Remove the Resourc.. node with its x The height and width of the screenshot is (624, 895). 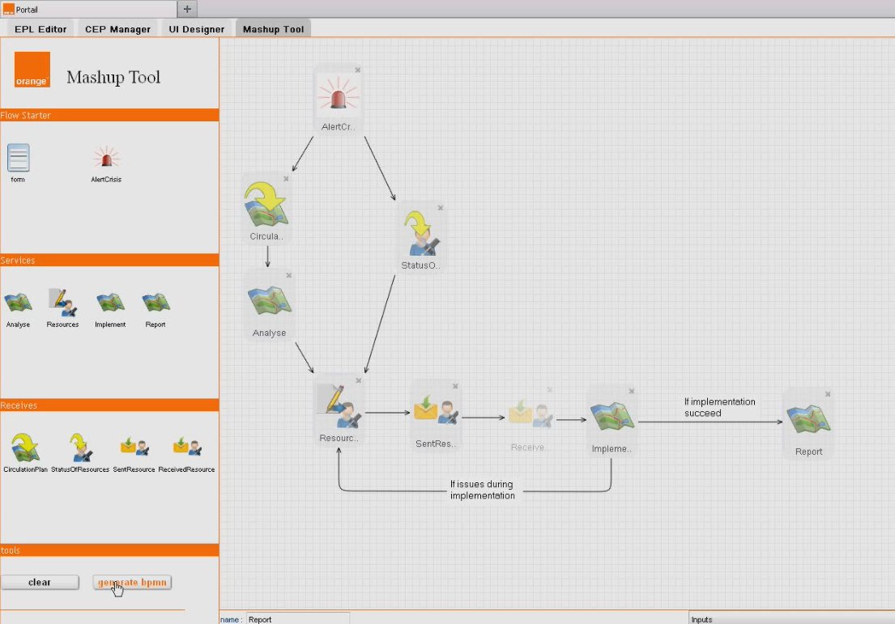click(x=359, y=380)
